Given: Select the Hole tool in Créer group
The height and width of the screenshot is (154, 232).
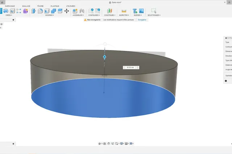Looking at the screenshot, I should [12, 11].
